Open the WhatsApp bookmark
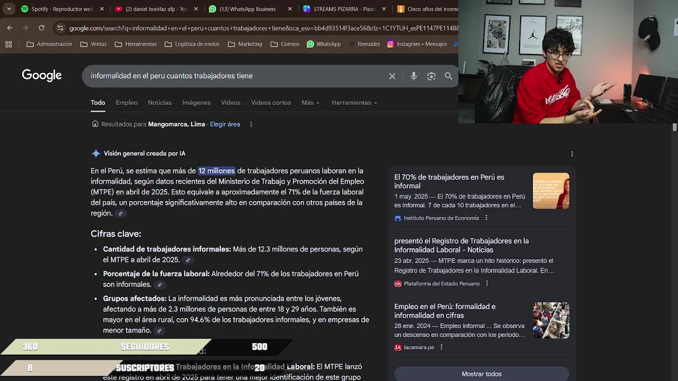The image size is (678, 381). click(x=324, y=44)
